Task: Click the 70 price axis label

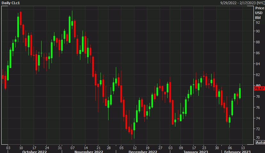Action: click(258, 138)
